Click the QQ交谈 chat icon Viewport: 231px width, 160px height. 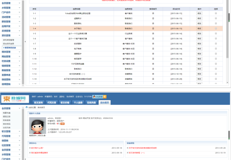coord(97,97)
